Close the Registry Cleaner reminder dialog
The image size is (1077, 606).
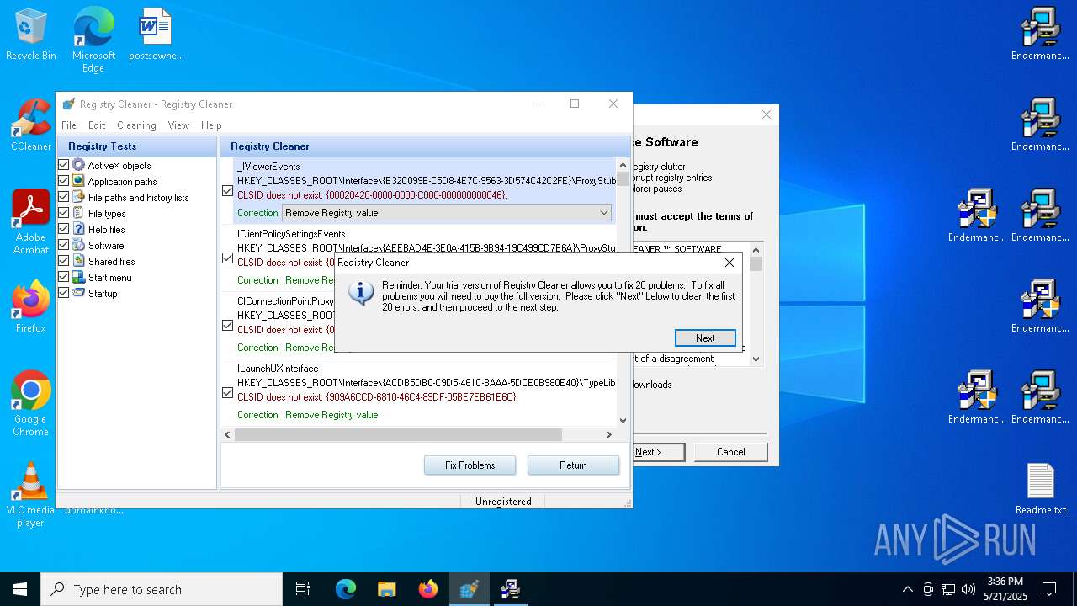coord(729,263)
